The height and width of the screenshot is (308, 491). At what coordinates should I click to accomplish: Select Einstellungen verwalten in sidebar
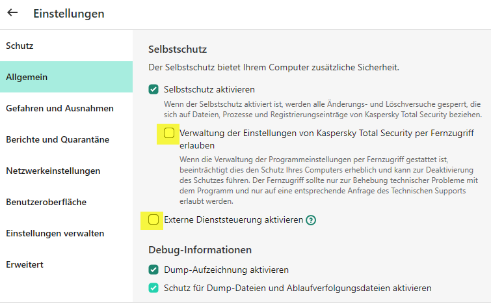[55, 233]
